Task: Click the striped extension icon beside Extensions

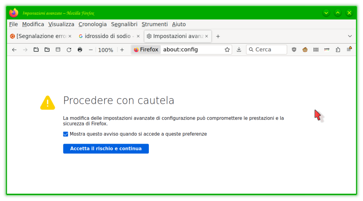Action: pos(327,50)
